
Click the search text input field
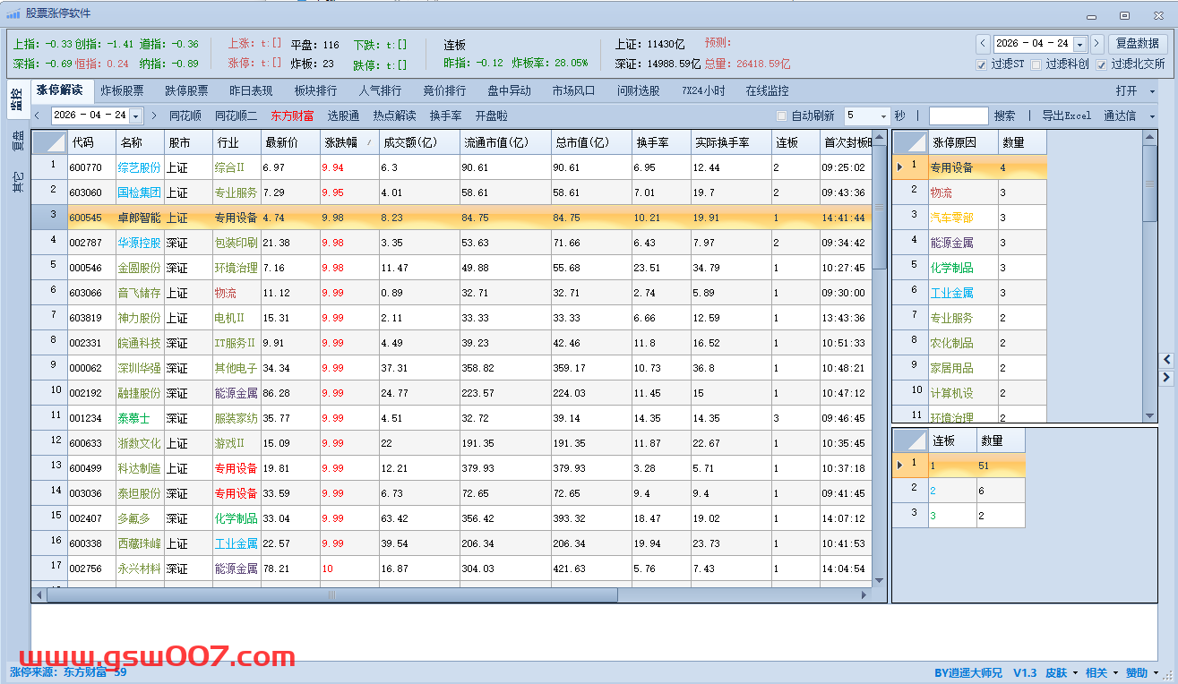tap(958, 115)
